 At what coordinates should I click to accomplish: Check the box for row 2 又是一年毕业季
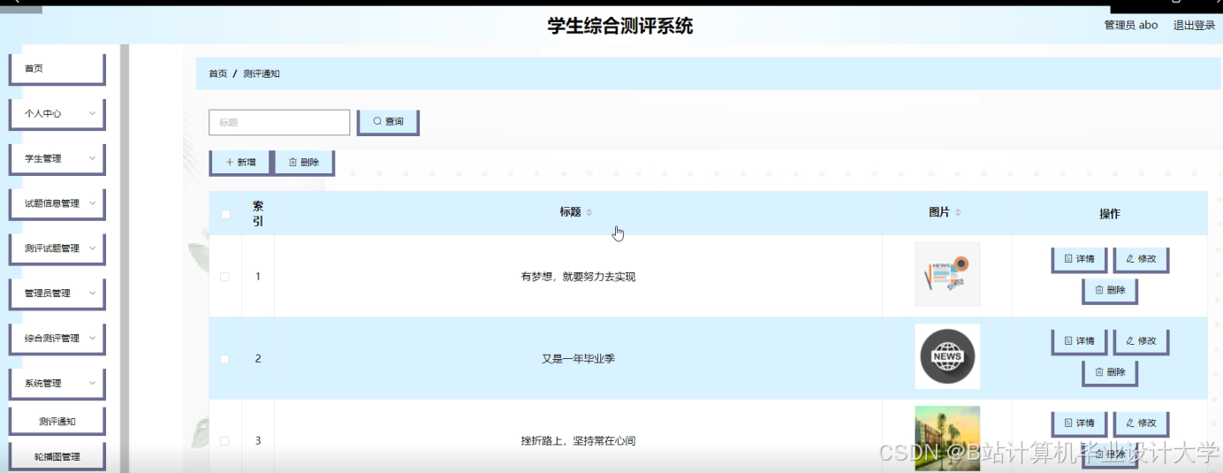[224, 359]
